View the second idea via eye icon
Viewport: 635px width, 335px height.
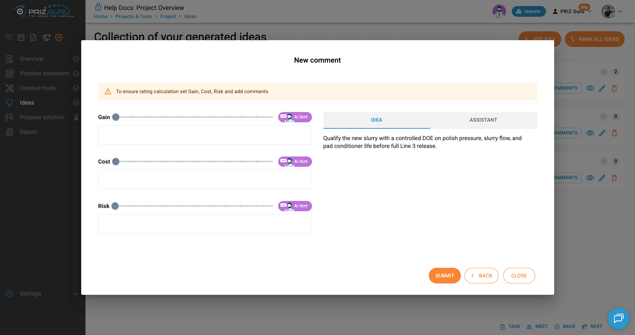[x=590, y=133]
